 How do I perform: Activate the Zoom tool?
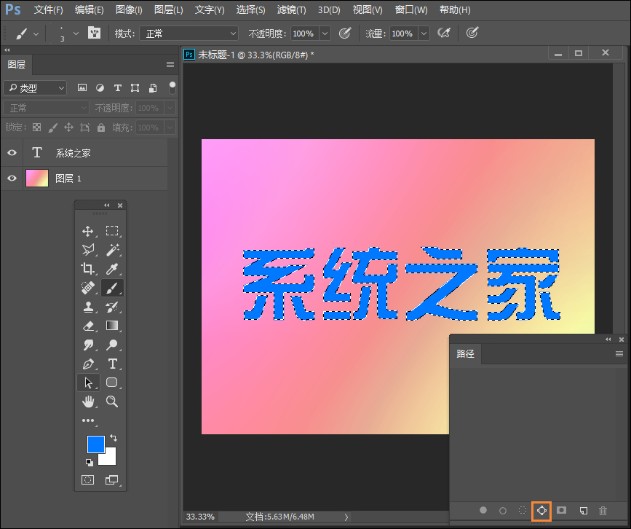tap(111, 401)
